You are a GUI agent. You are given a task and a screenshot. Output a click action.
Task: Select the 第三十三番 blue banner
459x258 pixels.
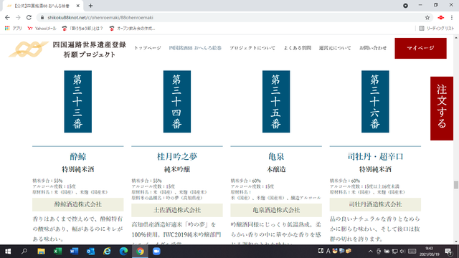tap(78, 102)
